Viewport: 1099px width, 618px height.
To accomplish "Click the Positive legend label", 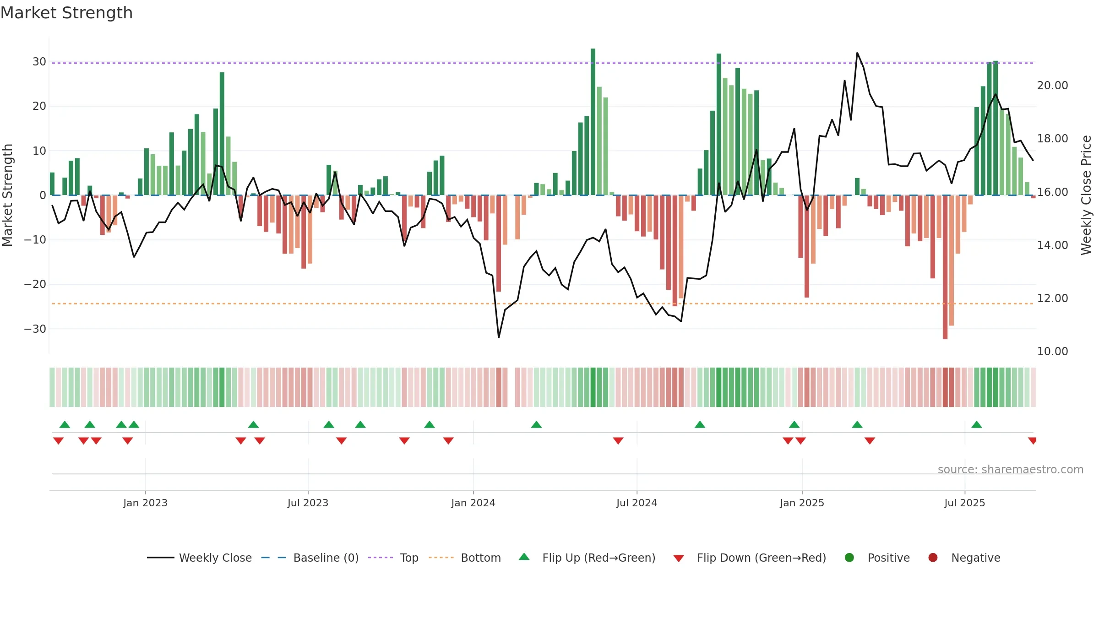I will [x=888, y=558].
